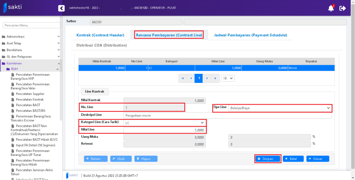Collapse sidebar with the left arrow icon
This screenshot has width=355, height=180.
click(61, 8)
